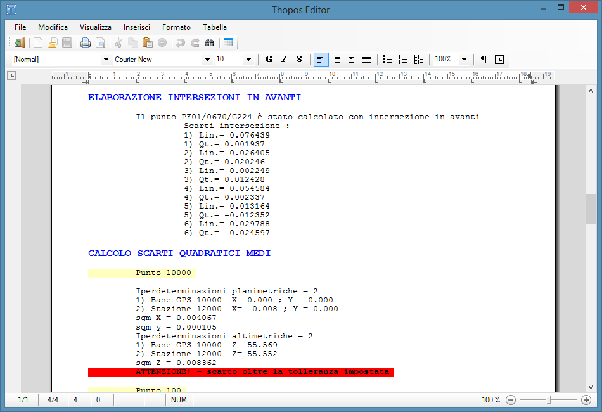Open print preview icon
The image size is (602, 412).
100,42
